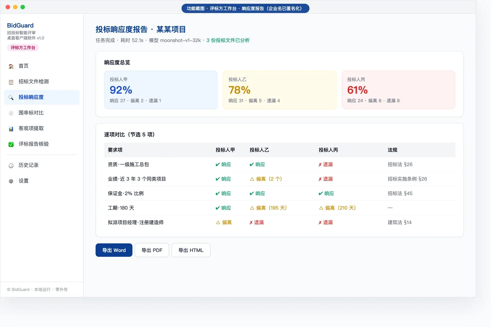The width and height of the screenshot is (491, 327).
Task: Select the 投标人丙 61% summary card
Action: [398, 90]
